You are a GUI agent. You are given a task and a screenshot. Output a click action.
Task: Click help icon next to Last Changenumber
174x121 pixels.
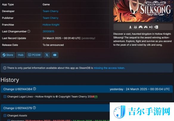click(x=29, y=31)
